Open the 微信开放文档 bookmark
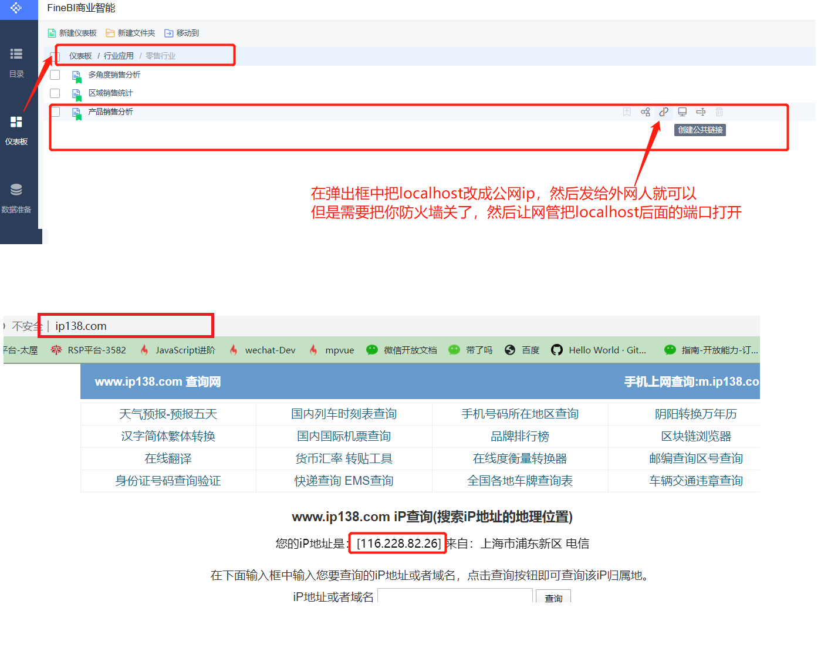This screenshot has width=821, height=648. coord(402,350)
